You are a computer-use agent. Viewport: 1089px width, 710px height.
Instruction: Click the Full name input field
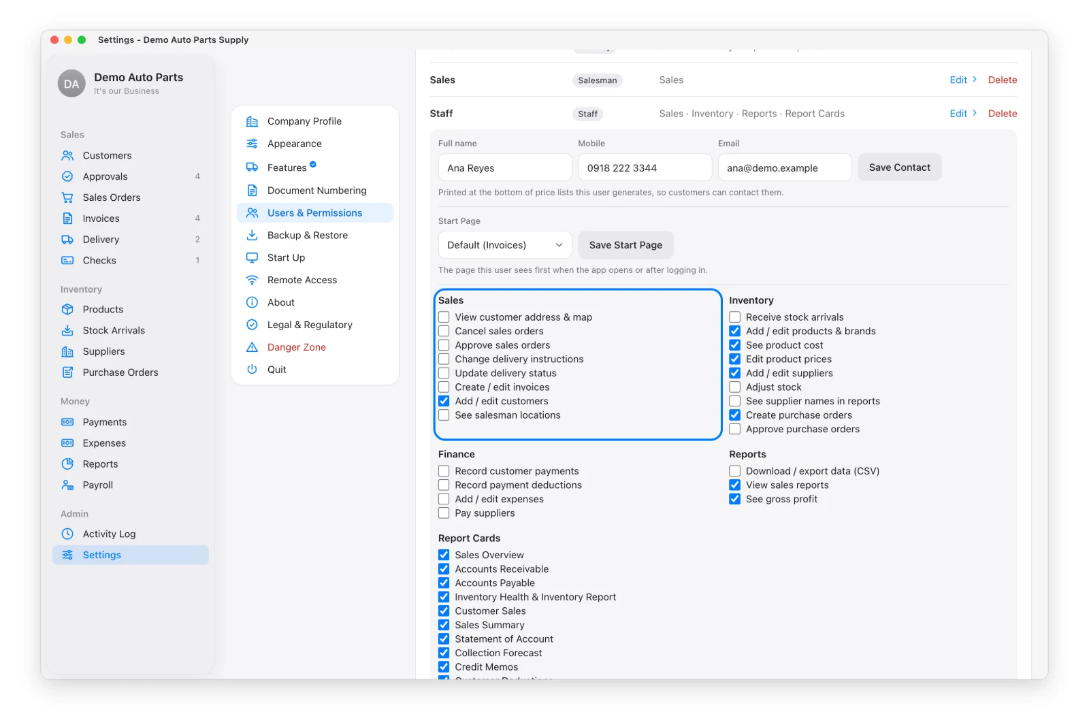click(505, 167)
